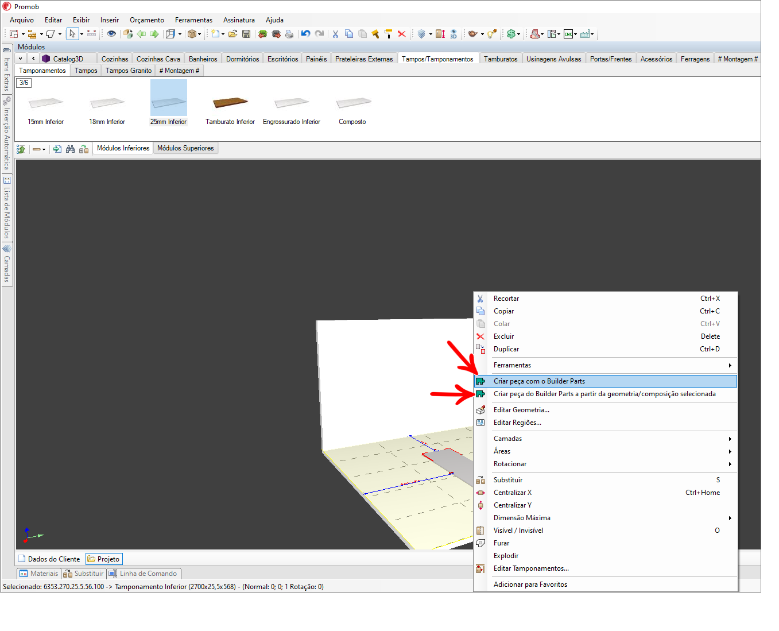Image resolution: width=779 pixels, height=631 pixels.
Task: Open the Cozinhas module category tab
Action: pyautogui.click(x=115, y=59)
